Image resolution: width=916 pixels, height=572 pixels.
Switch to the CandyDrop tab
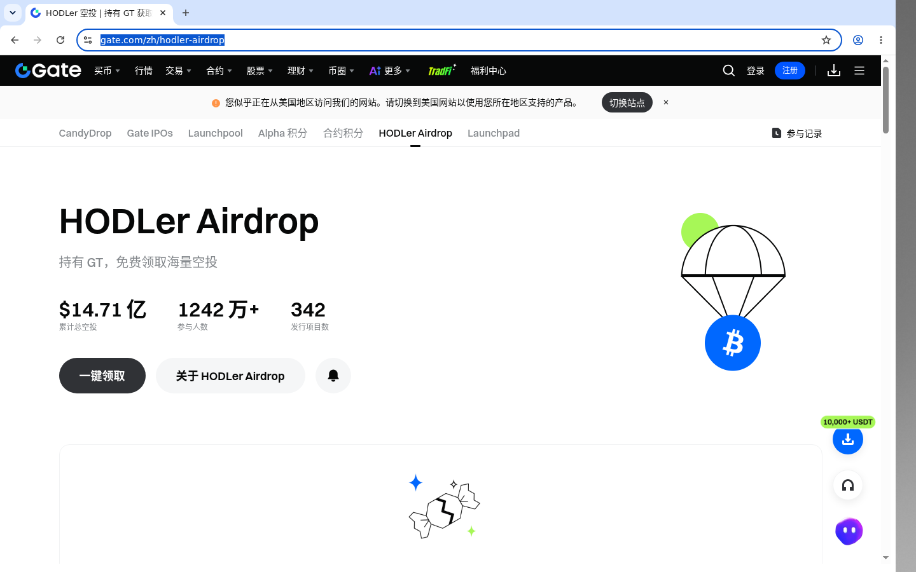point(85,133)
